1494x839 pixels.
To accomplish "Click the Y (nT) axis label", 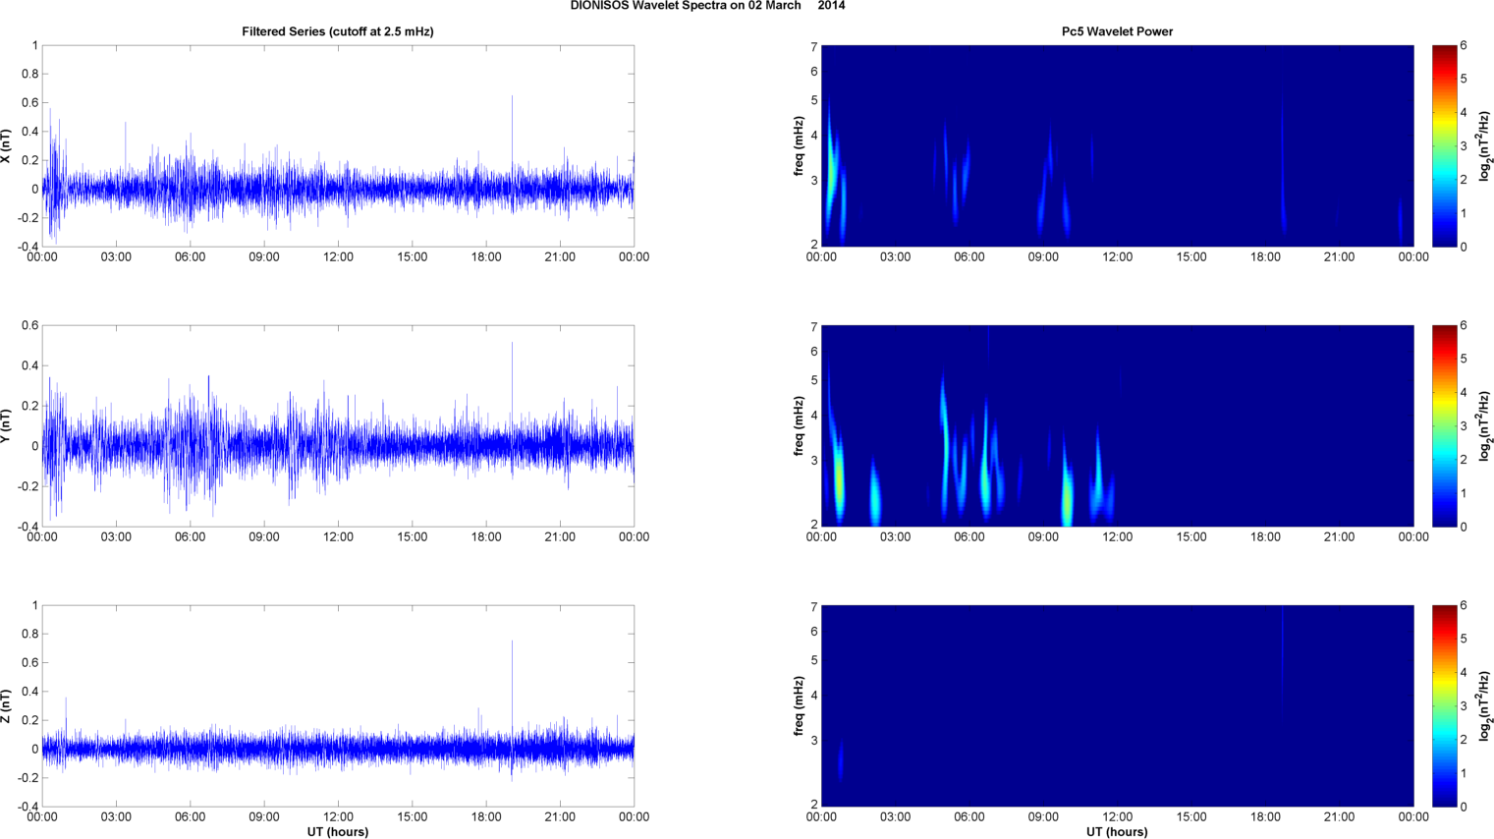I will click(x=6, y=426).
